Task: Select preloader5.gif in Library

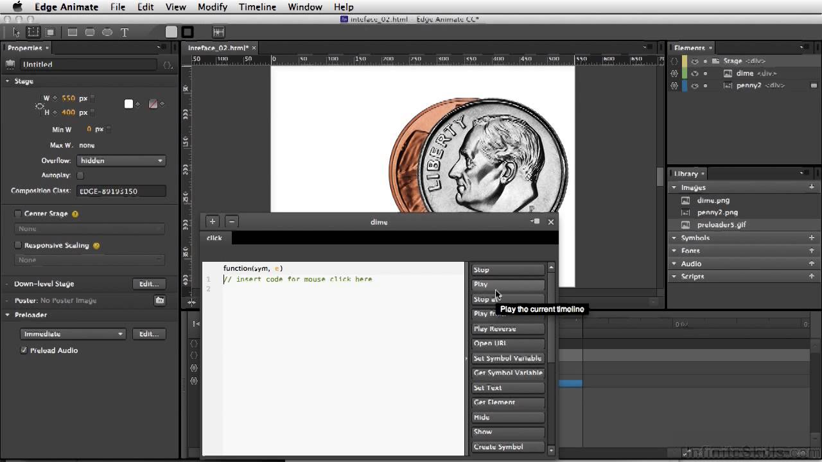Action: (x=721, y=225)
